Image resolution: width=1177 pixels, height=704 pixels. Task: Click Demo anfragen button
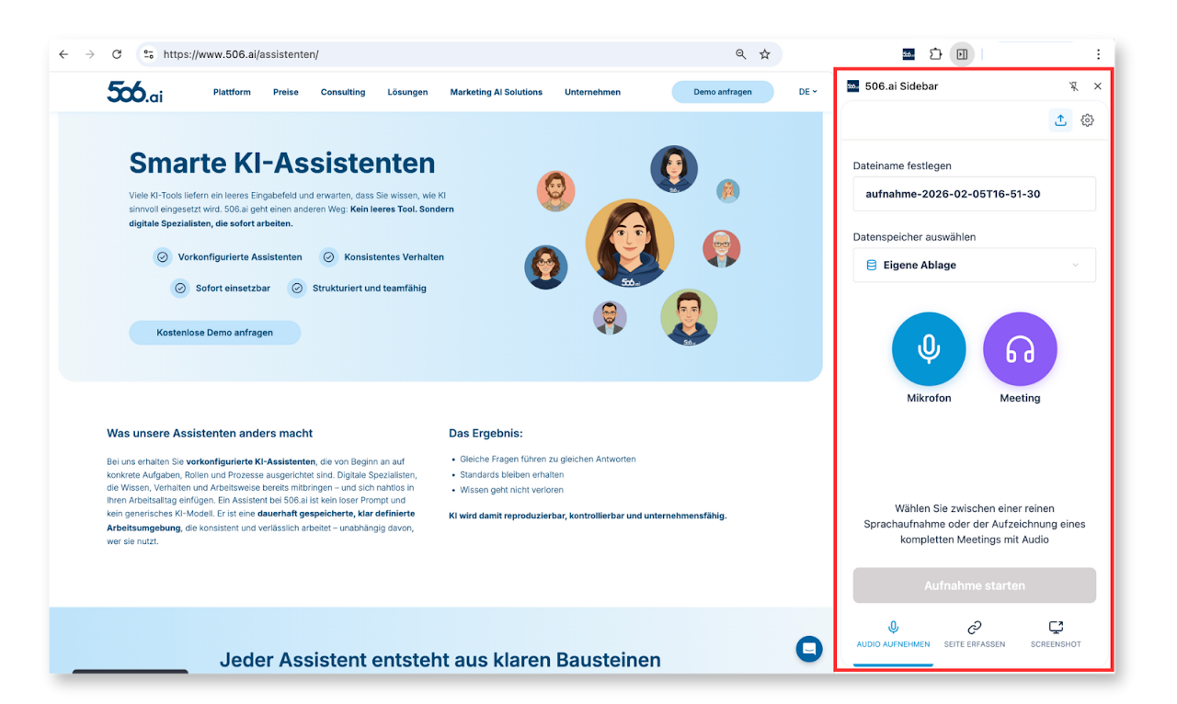click(723, 92)
